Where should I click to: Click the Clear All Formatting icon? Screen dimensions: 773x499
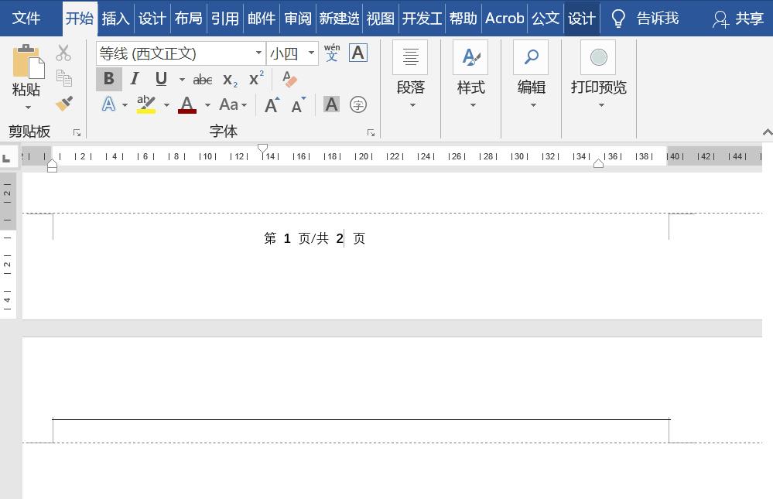point(289,79)
